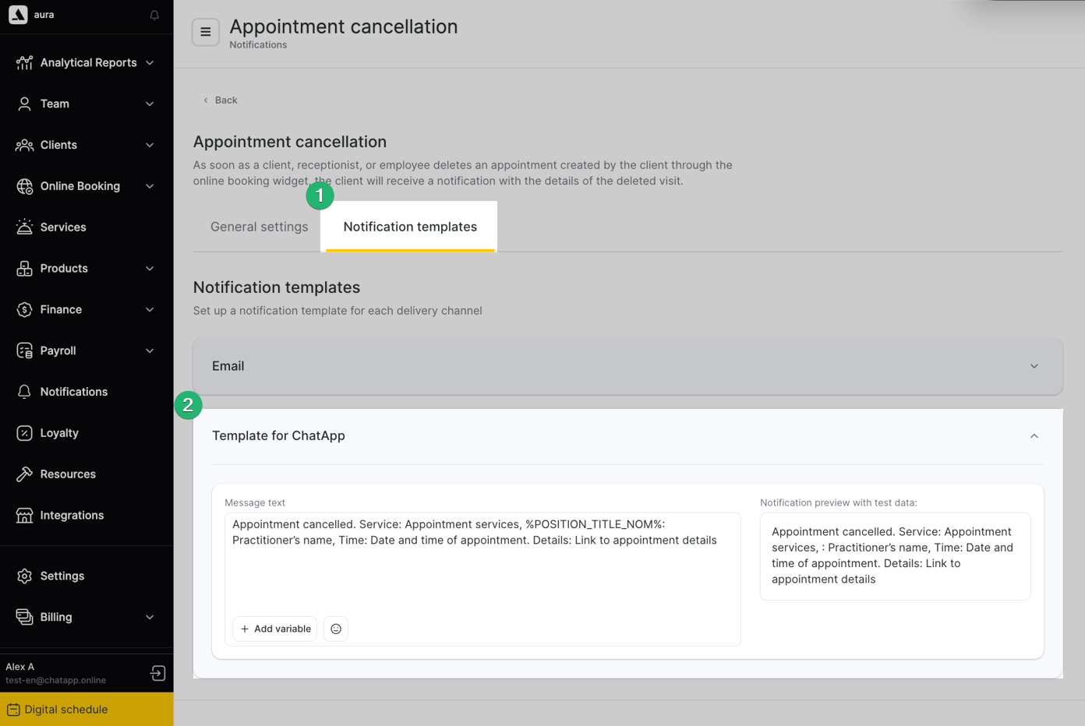Click the Digital schedule calendar icon
The image size is (1085, 726).
pos(13,710)
